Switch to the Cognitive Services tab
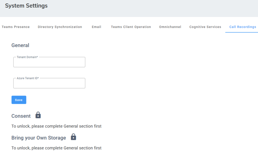 tap(205, 27)
